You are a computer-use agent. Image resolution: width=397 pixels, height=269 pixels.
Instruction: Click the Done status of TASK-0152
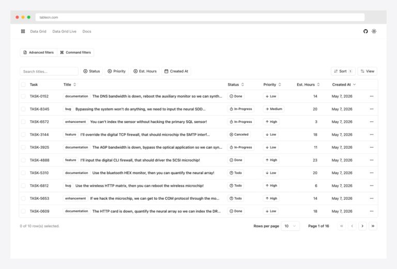pos(236,96)
